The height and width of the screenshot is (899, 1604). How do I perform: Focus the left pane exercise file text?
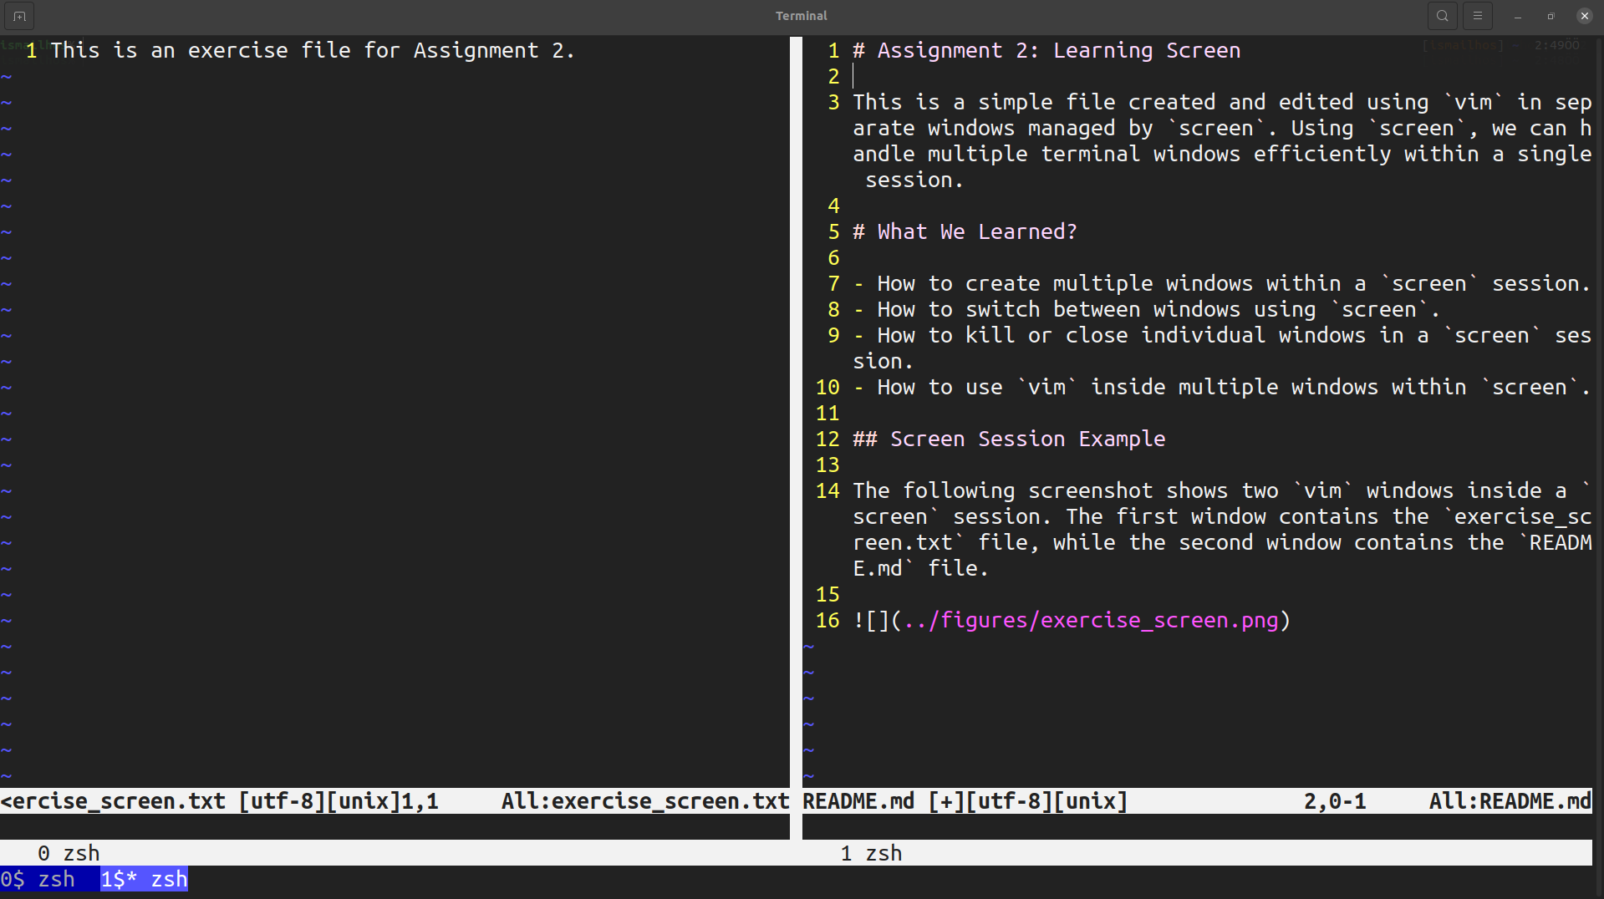(x=312, y=50)
